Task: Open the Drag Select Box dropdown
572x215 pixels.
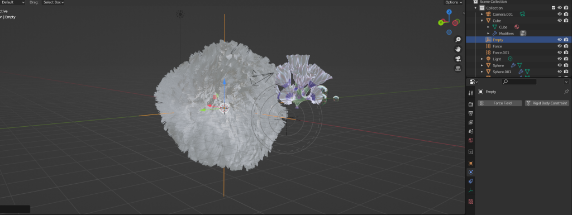Action: tap(53, 2)
